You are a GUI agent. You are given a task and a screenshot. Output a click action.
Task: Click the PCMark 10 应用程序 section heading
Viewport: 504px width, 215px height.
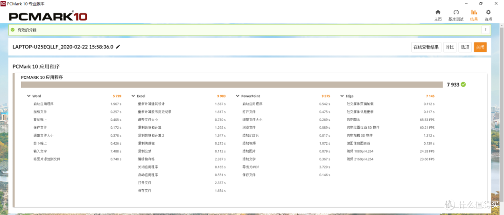pyautogui.click(x=36, y=67)
